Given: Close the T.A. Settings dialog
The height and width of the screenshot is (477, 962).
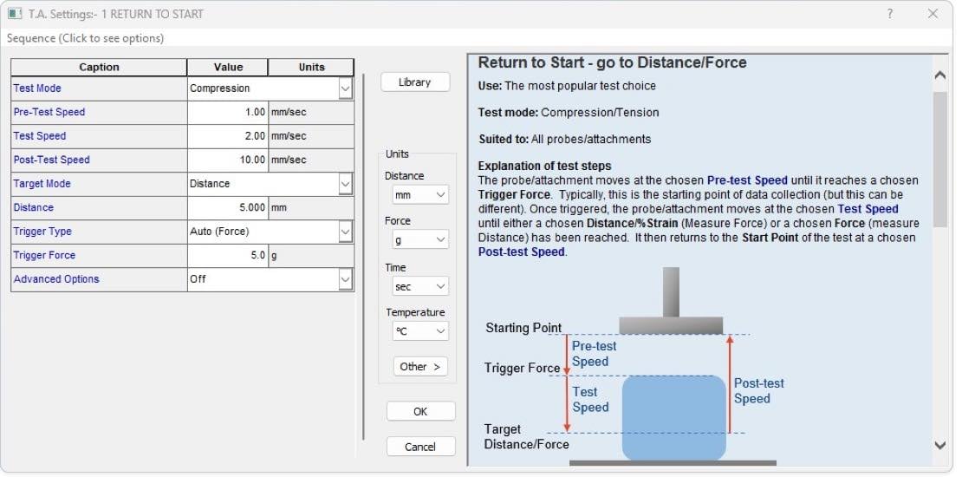Looking at the screenshot, I should [x=933, y=14].
